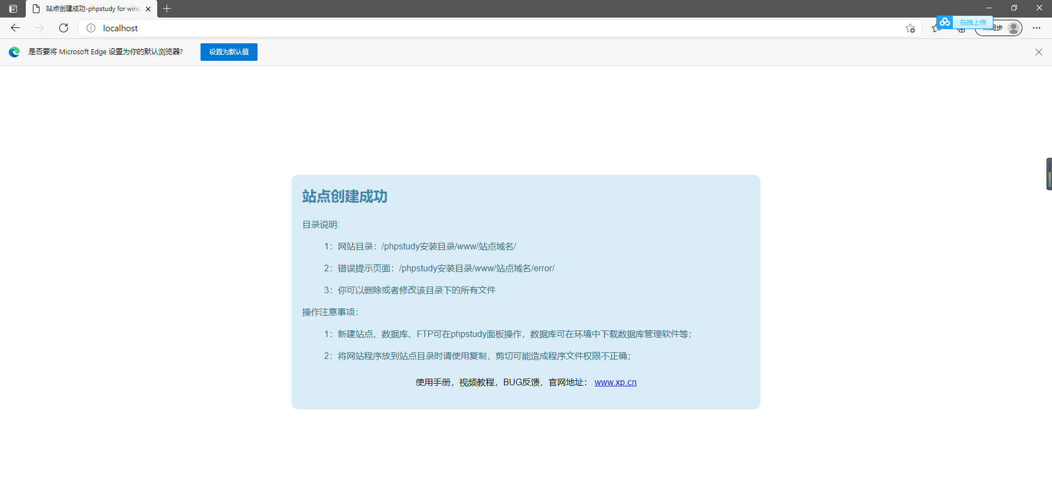
Task: Click the back navigation arrow
Action: (15, 28)
